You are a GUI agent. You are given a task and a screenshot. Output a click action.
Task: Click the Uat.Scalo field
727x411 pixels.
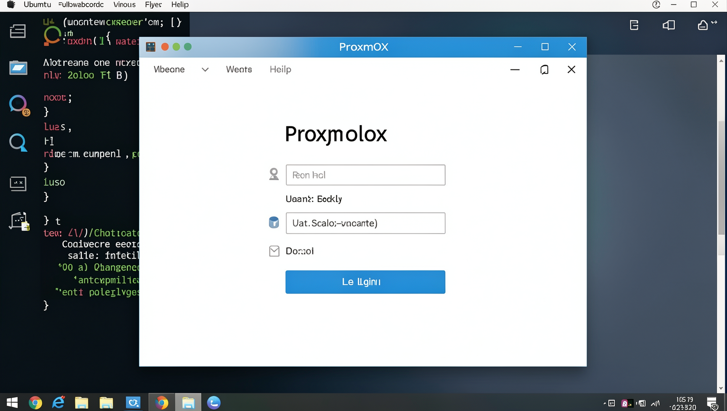[x=365, y=223]
